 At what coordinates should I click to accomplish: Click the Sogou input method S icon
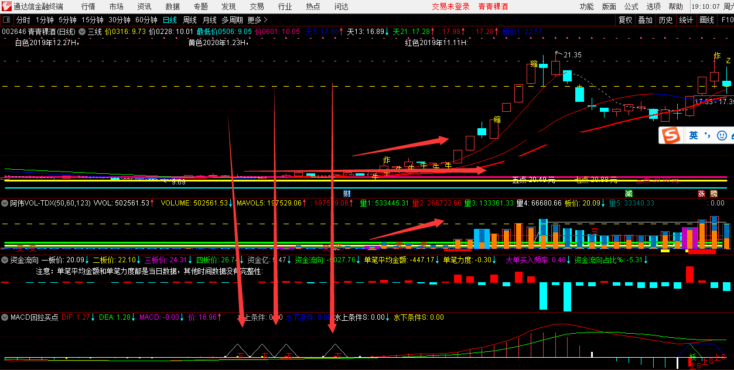671,135
